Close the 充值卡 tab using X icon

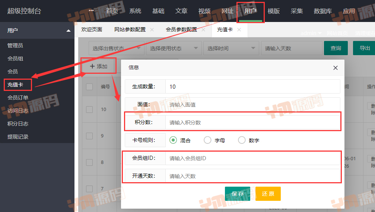pos(239,30)
